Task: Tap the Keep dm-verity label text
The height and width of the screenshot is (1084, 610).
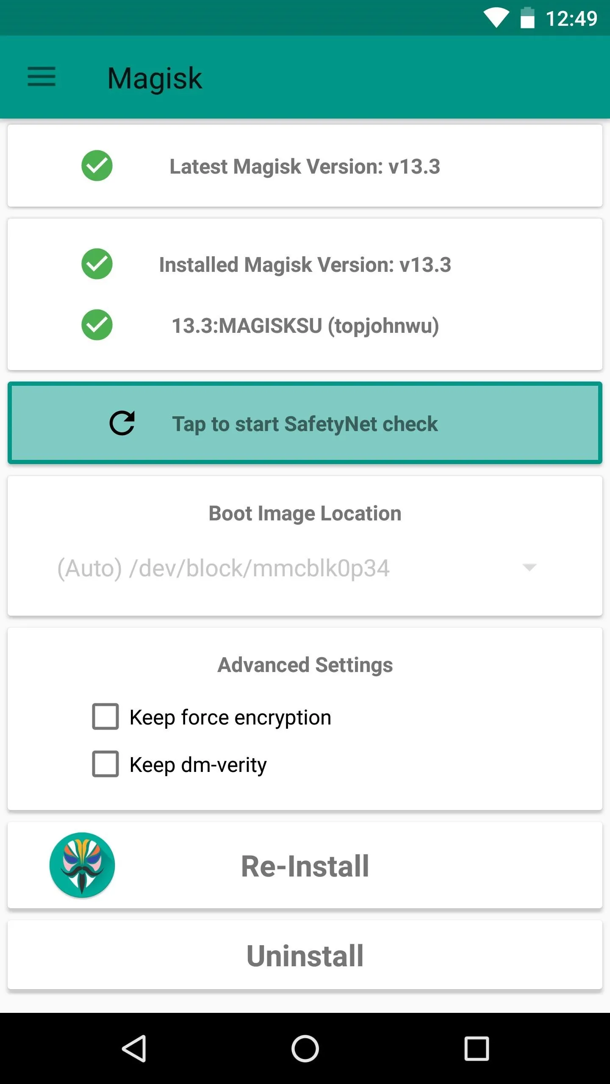Action: 198,765
